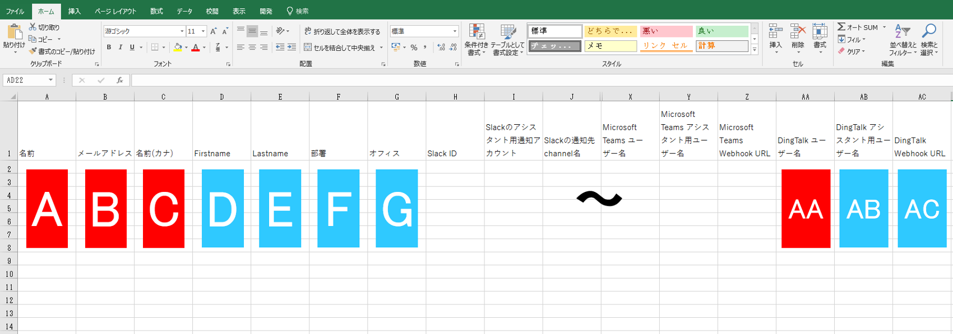Open the File (ファイル) tab

15,11
